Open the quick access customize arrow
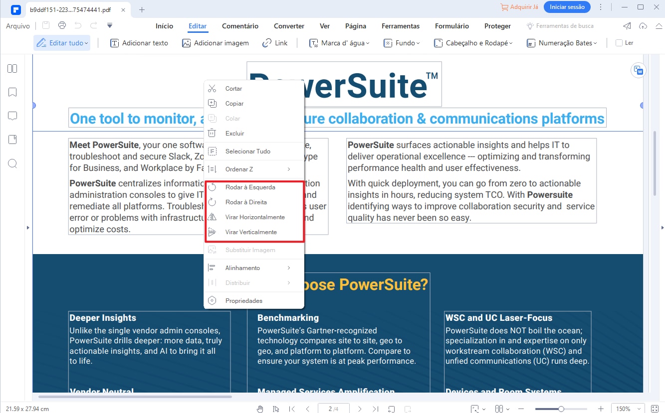Image resolution: width=665 pixels, height=413 pixels. click(110, 25)
